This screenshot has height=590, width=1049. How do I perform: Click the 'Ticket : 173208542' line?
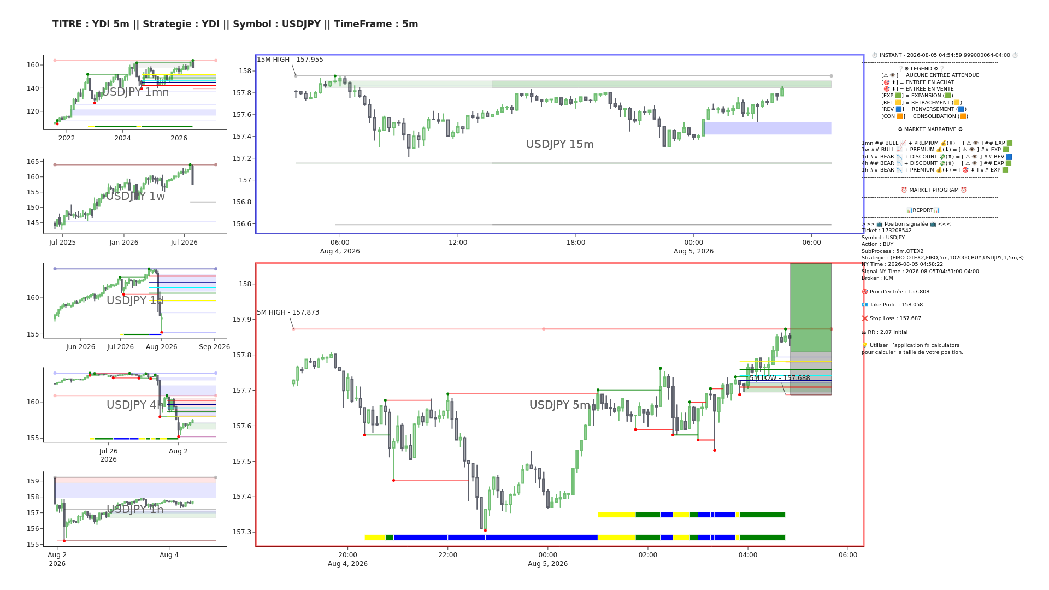click(x=887, y=231)
